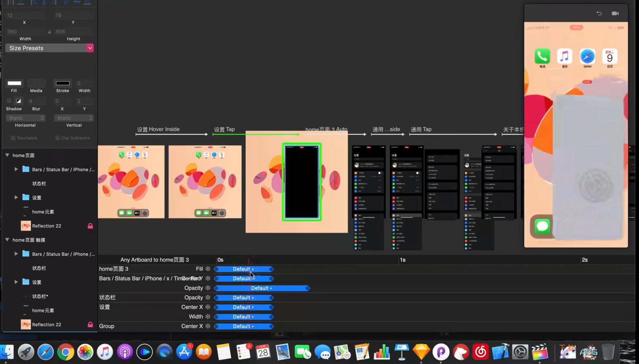The height and width of the screenshot is (364, 639).
Task: Select the first home artboard thumbnail
Action: click(131, 182)
